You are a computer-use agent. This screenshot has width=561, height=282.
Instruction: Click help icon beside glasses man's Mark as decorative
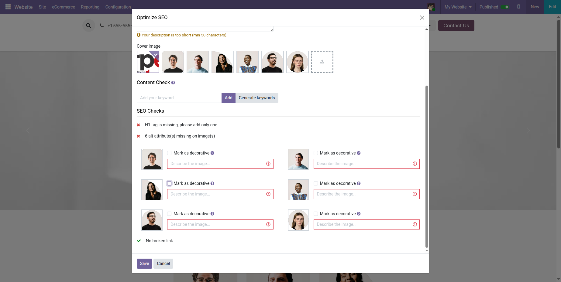click(212, 214)
